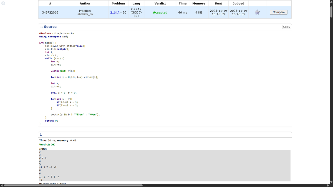Click the Problem column header

118,3
